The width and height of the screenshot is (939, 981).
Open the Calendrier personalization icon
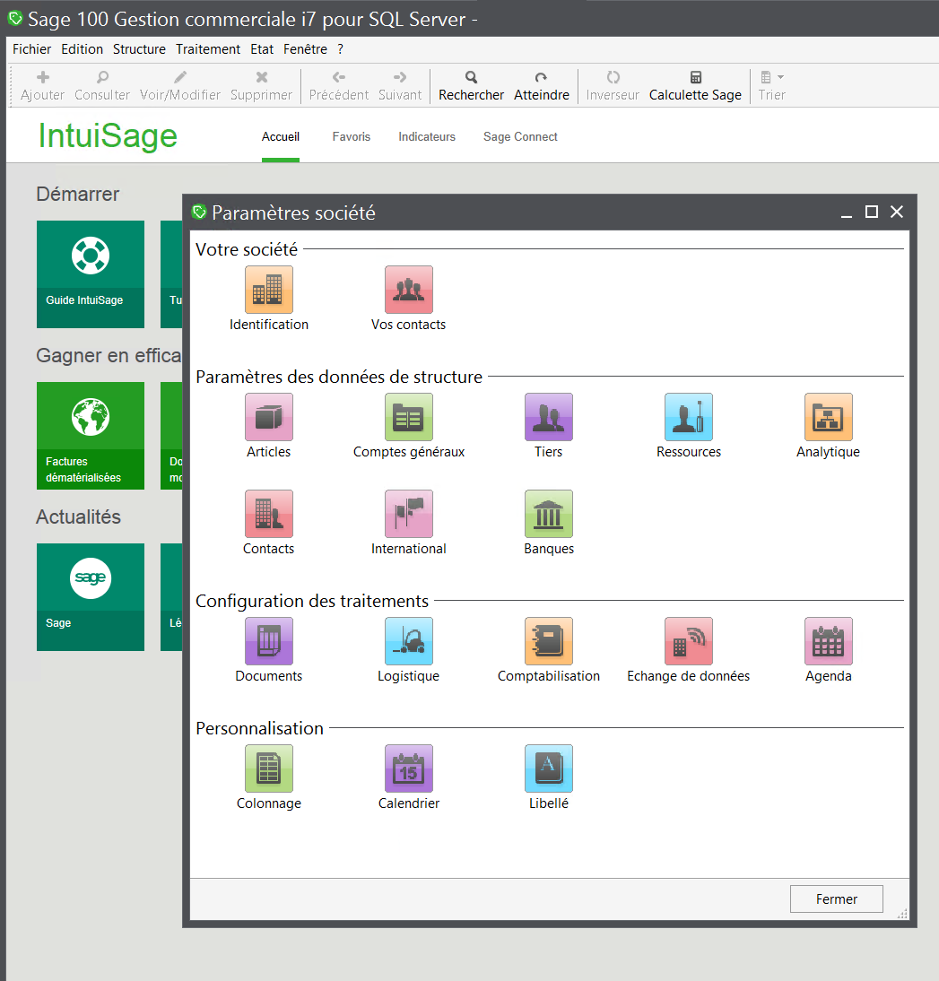[408, 768]
